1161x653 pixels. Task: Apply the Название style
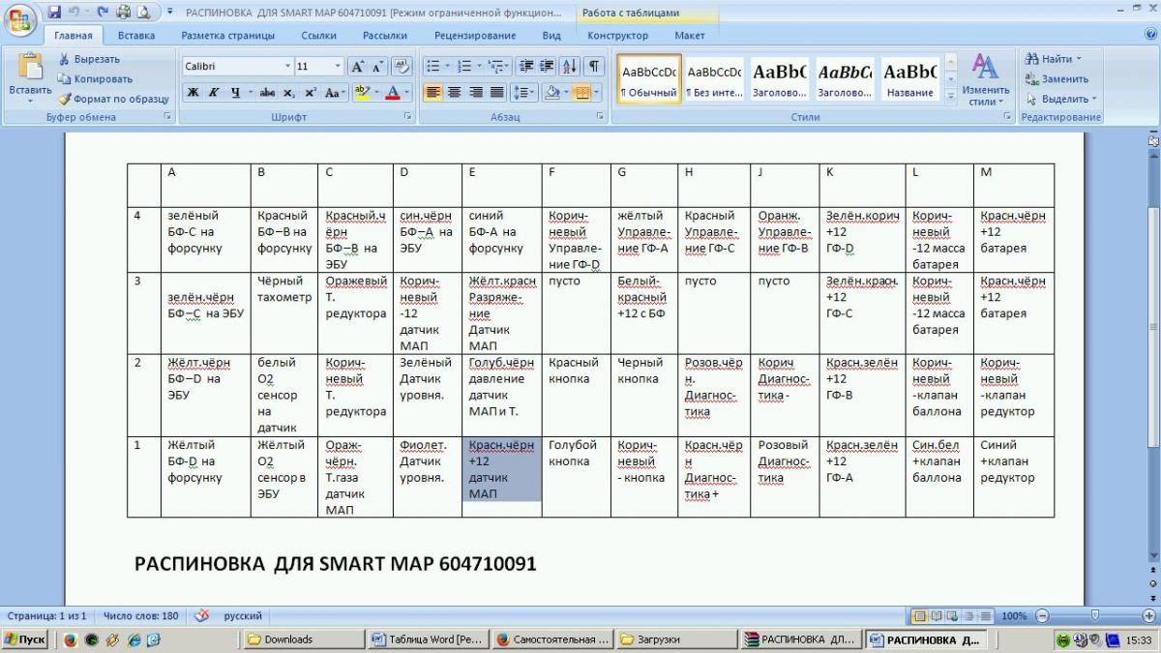point(910,79)
